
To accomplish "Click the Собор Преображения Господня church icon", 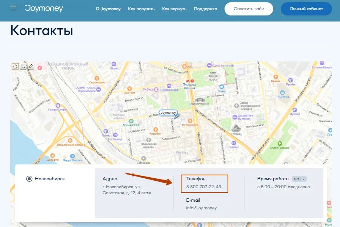I will (237, 106).
